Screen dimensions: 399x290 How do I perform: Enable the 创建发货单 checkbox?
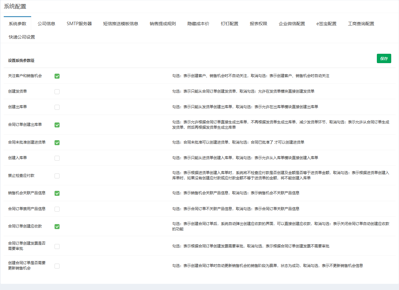click(57, 92)
